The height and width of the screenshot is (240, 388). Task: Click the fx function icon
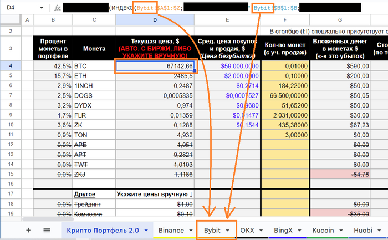[58, 8]
